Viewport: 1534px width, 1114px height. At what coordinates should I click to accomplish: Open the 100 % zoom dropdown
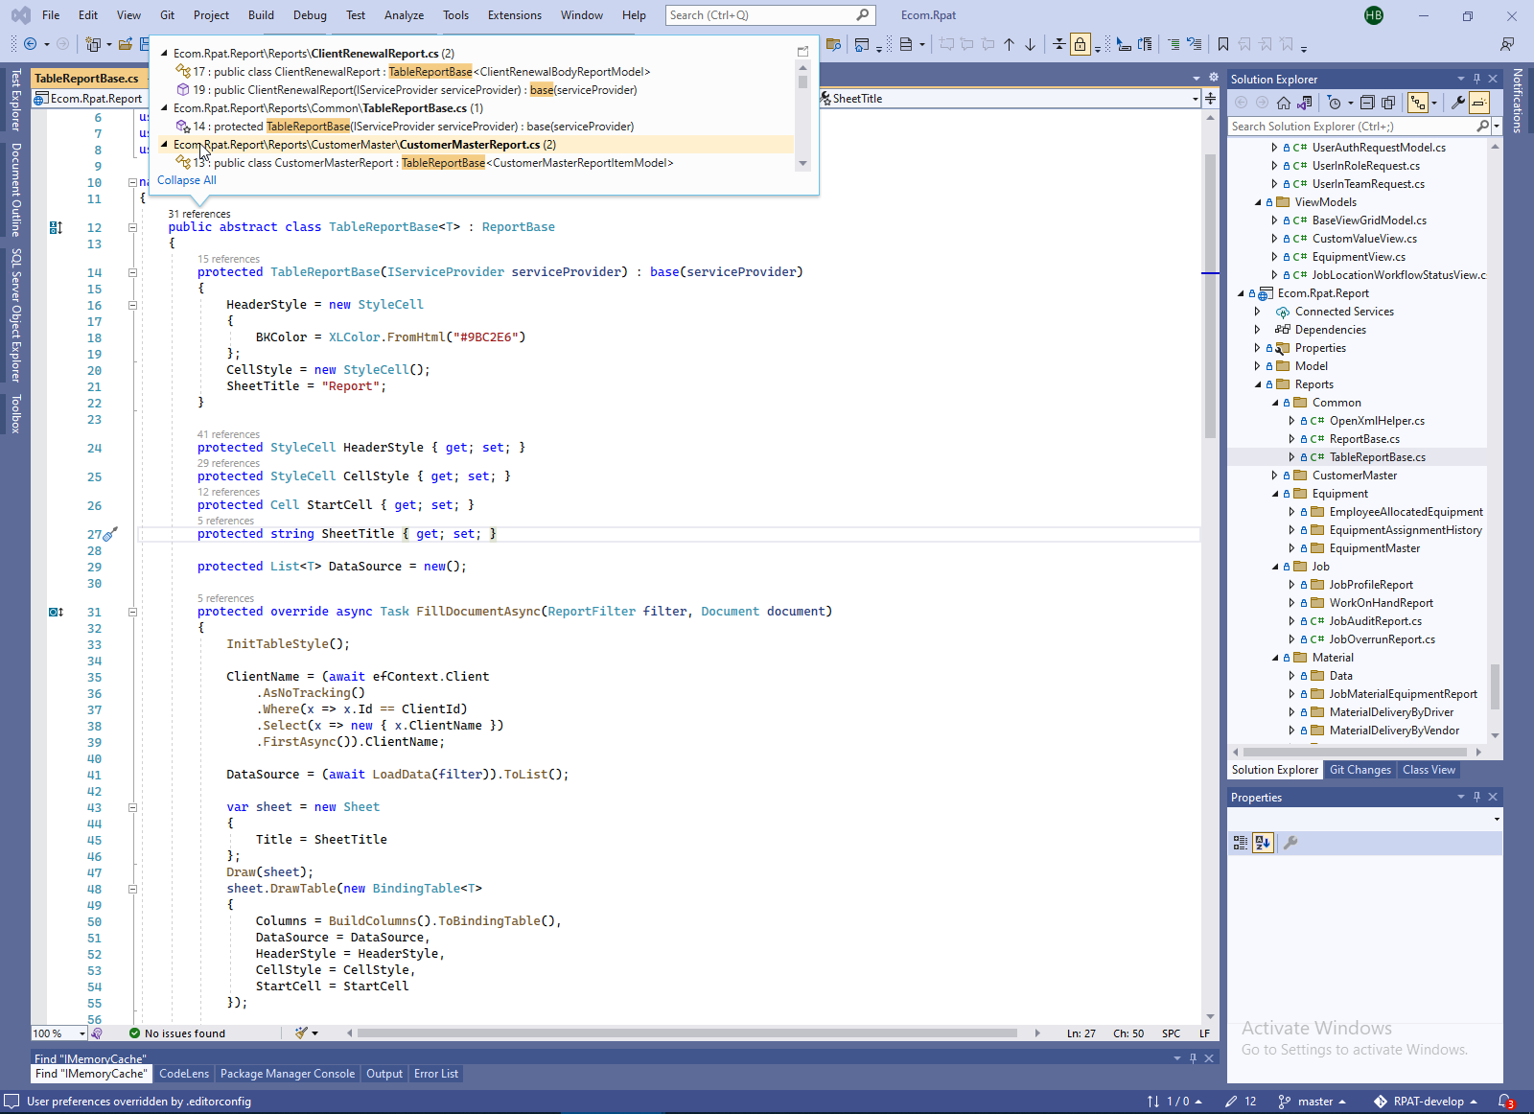pos(82,1033)
